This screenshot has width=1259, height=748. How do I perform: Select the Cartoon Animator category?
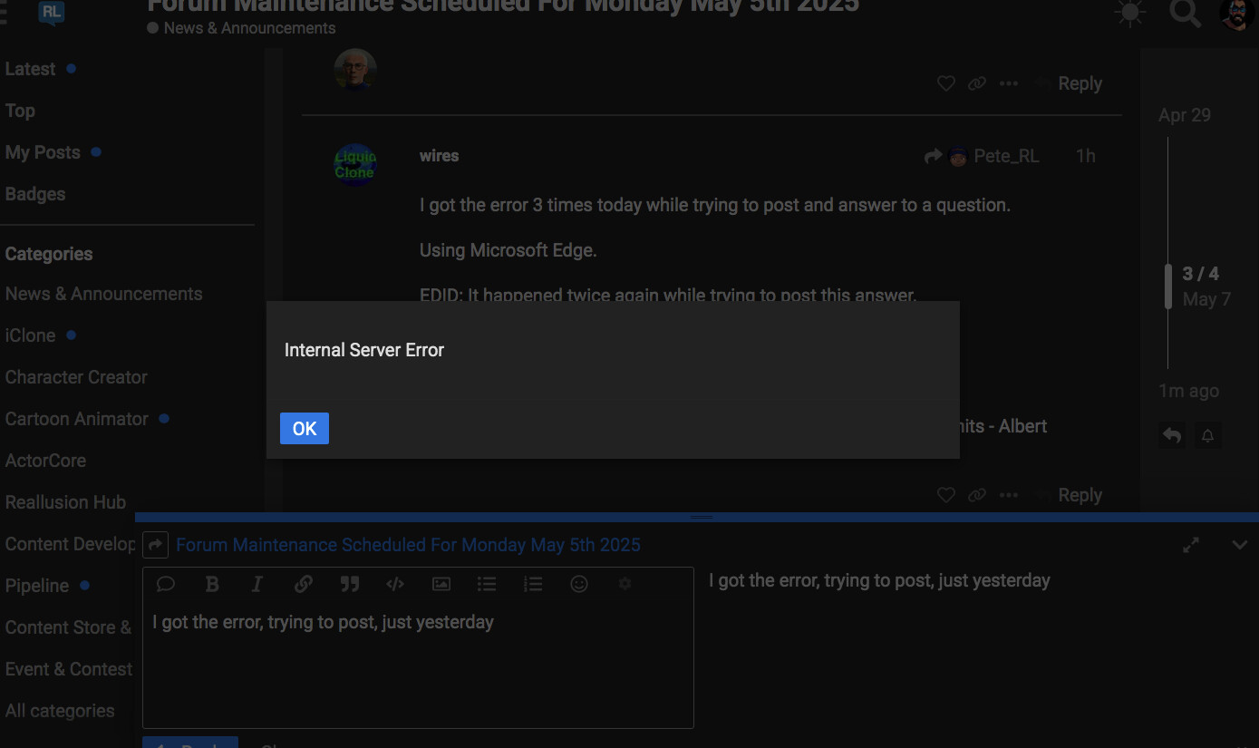pos(77,419)
